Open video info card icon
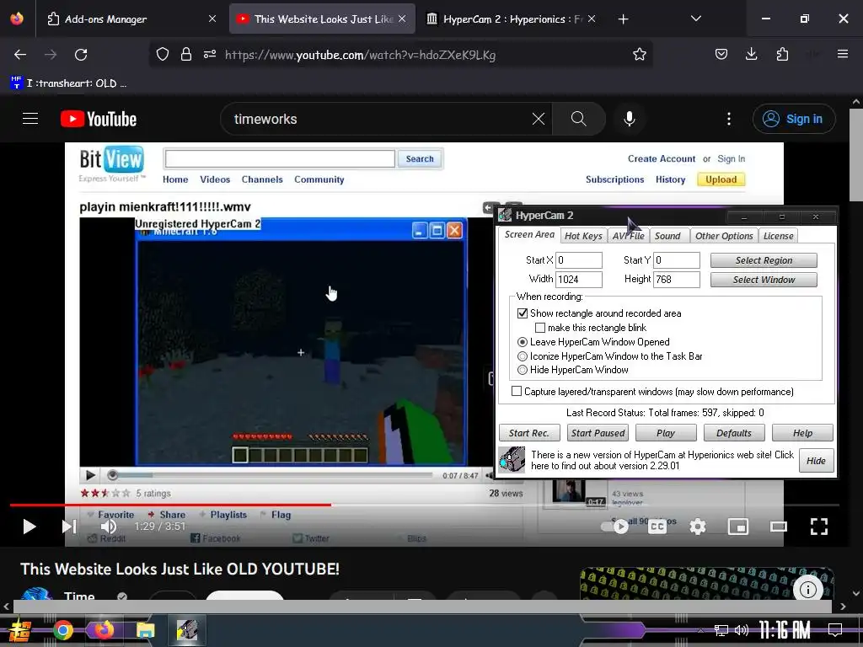863x647 pixels. [x=807, y=589]
